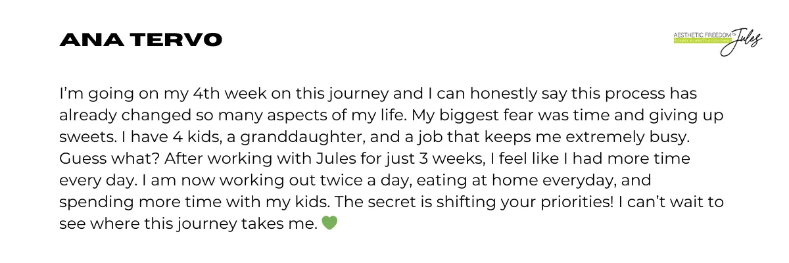Screen dimensions: 789x263
Task: Click the green heart emoji
Action: click(329, 224)
